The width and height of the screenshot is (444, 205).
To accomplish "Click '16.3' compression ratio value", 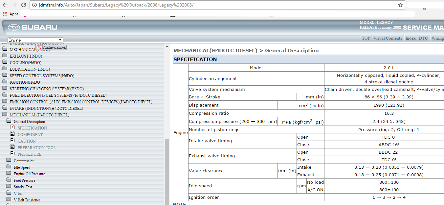I will click(389, 113).
